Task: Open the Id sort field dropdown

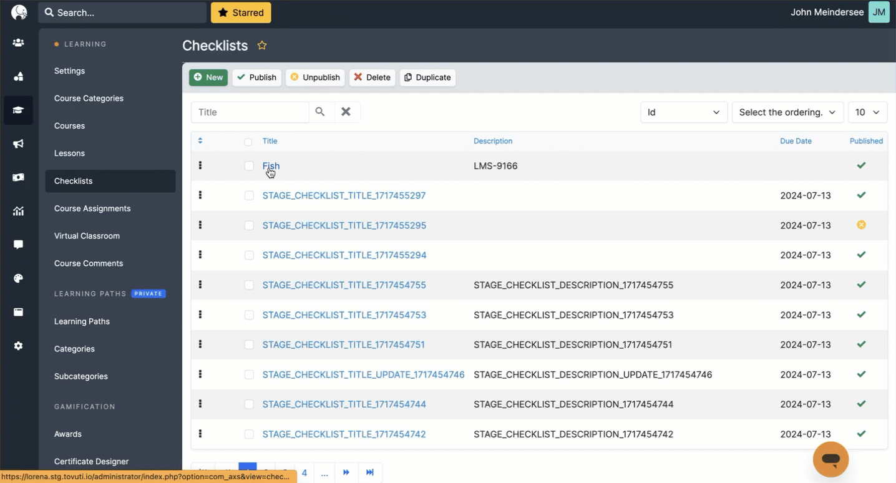Action: click(684, 112)
